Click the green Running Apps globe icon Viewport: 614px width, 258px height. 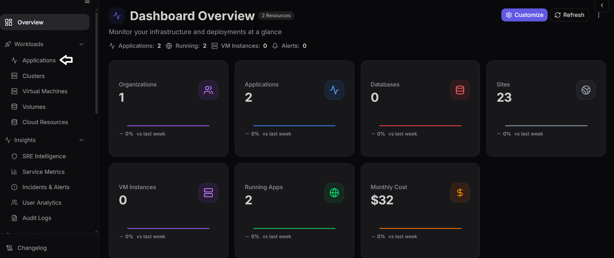pos(334,193)
